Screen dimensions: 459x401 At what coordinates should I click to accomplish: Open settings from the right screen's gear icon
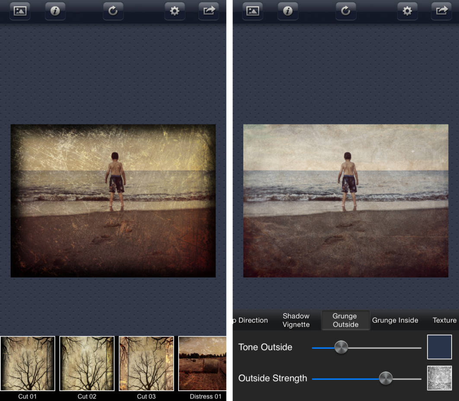[407, 11]
